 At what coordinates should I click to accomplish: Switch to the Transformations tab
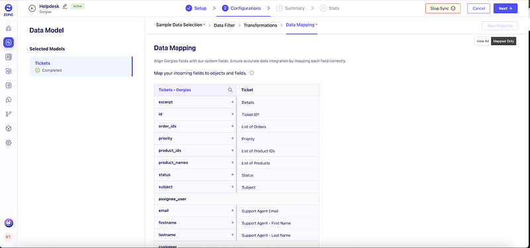pyautogui.click(x=260, y=25)
